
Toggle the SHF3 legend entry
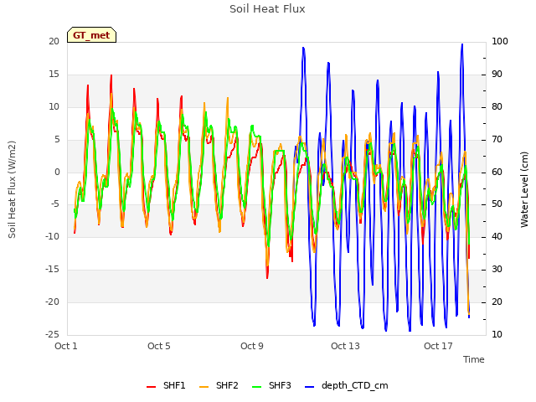coord(271,385)
